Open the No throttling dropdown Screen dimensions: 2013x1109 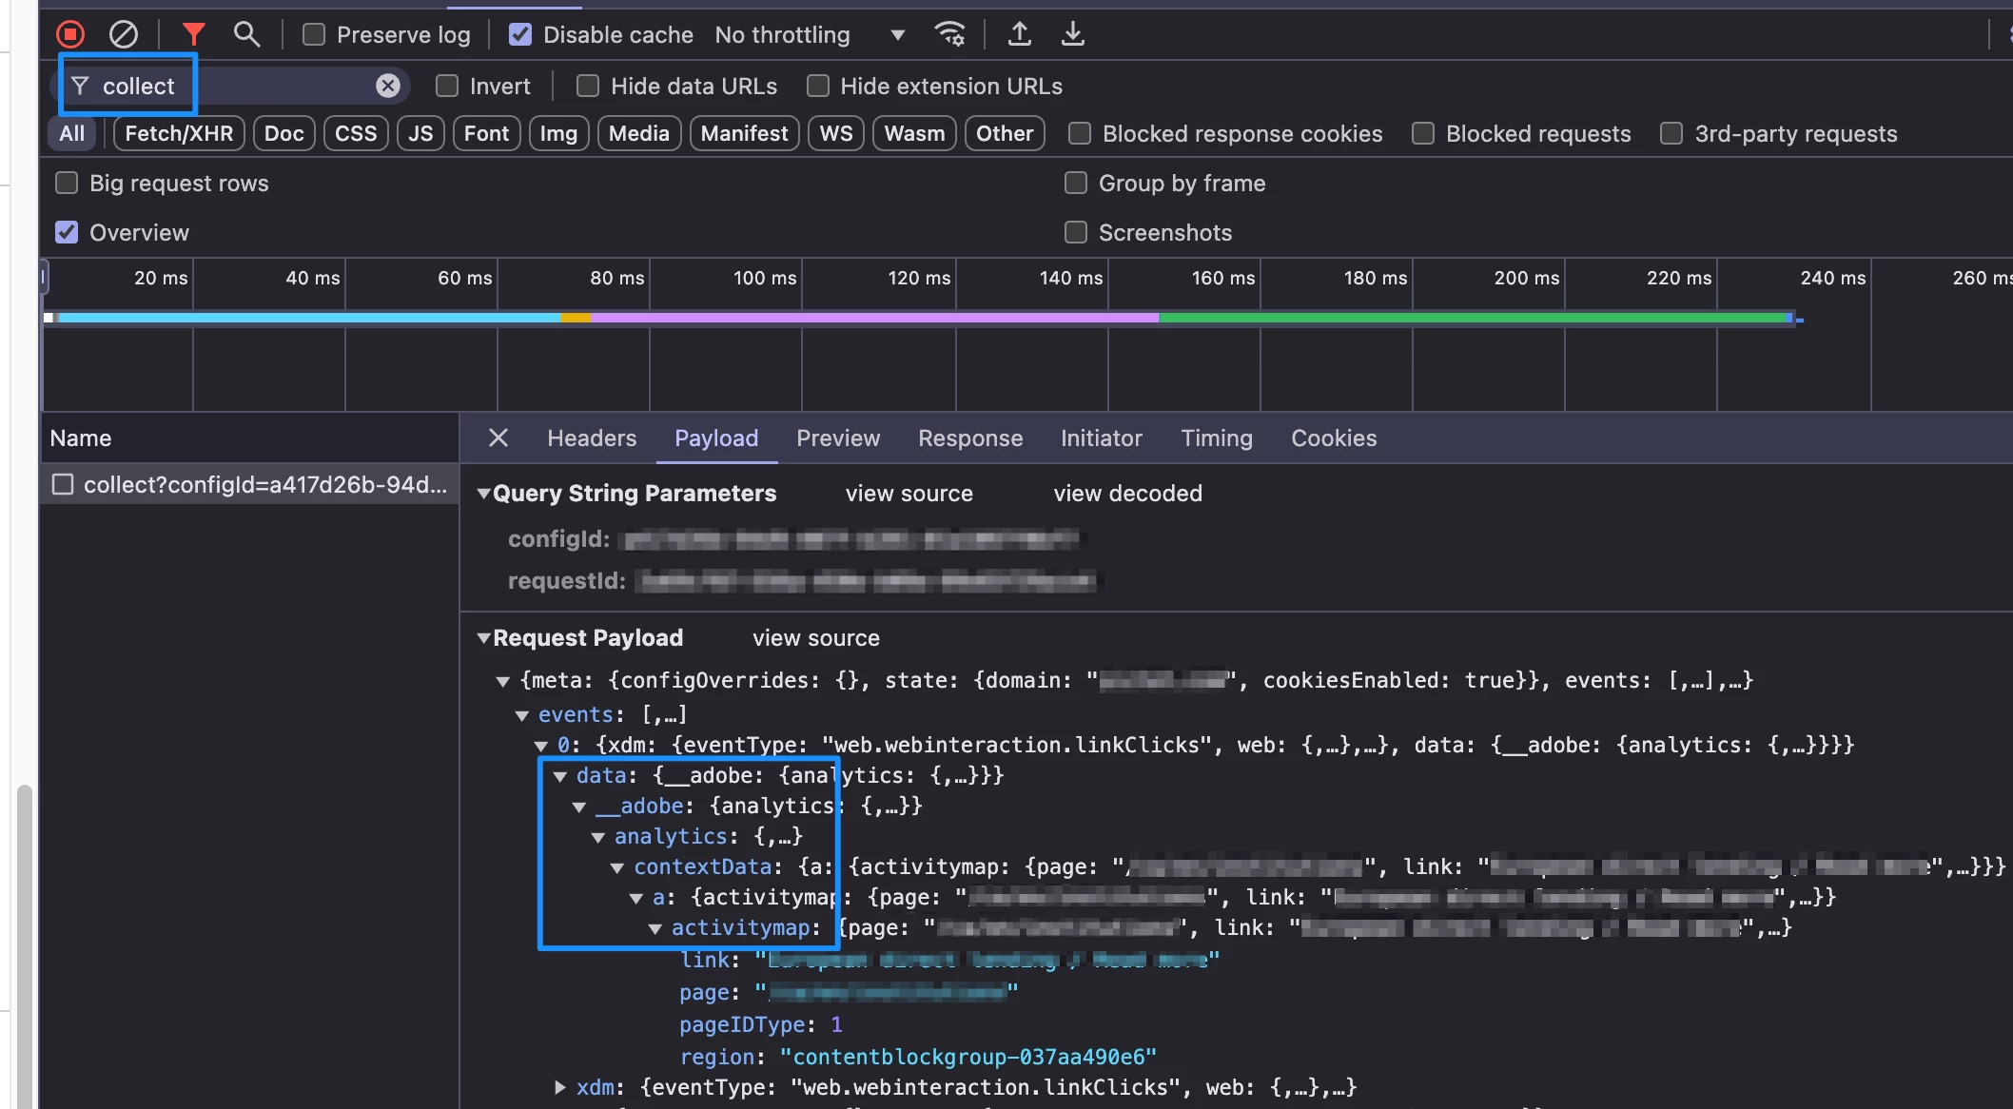(809, 34)
